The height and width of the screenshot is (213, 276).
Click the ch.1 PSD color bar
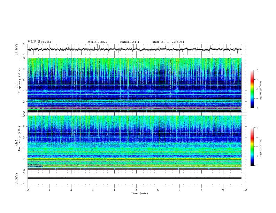click(252, 89)
